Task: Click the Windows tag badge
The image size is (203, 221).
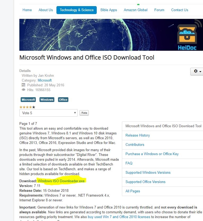Action: click(x=47, y=100)
